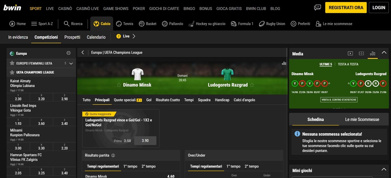This screenshot has height=178, width=391.
Task: Open Risultato Esatto market tab
Action: pyautogui.click(x=168, y=100)
